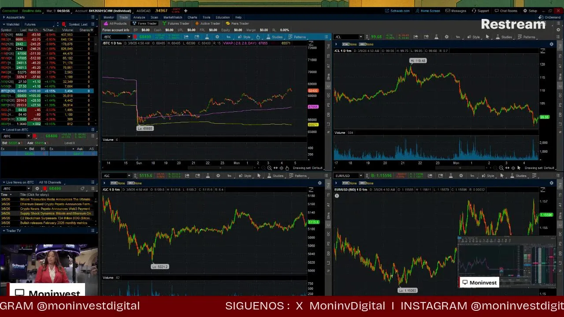564x317 pixels.
Task: Collapse Level II on /BTC gadget
Action: [4, 129]
